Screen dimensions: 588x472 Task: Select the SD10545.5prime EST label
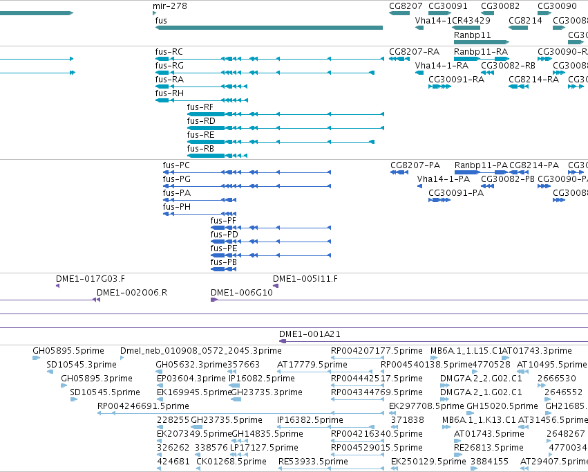105,392
